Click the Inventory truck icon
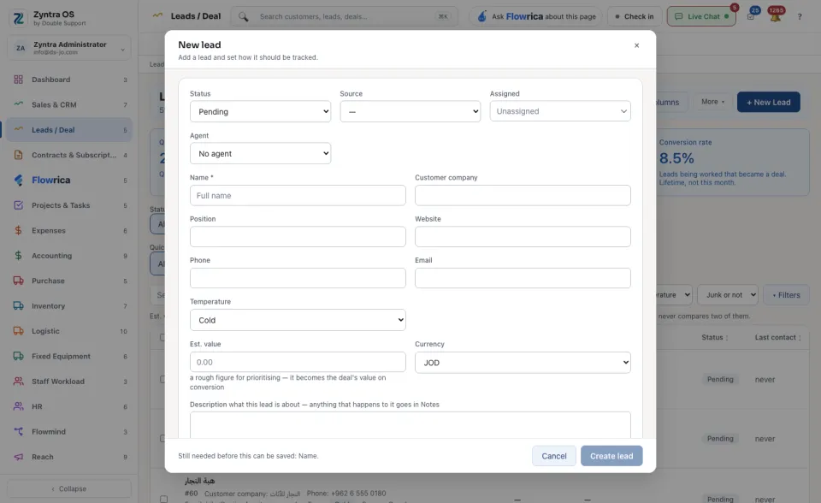Viewport: 821px width, 503px height. [18, 306]
